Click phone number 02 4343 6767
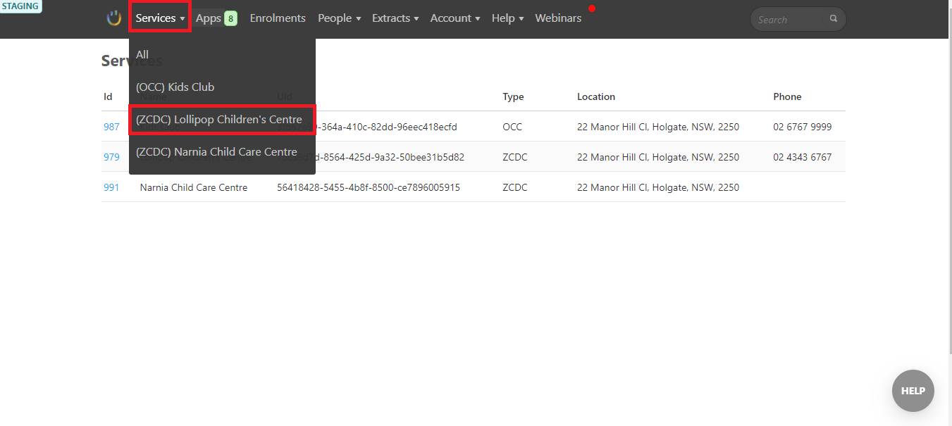952x426 pixels. (802, 157)
